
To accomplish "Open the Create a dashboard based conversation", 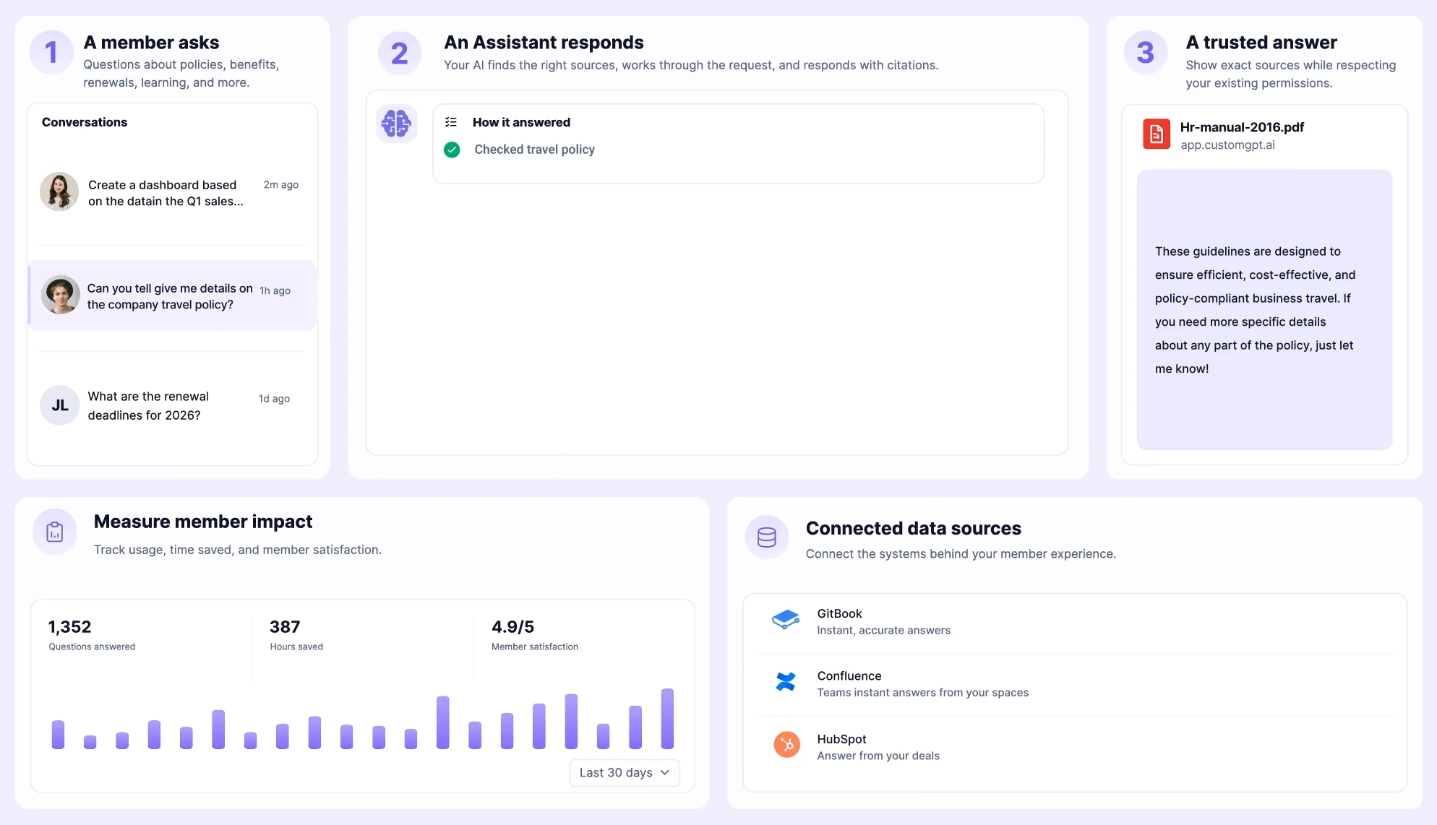I will (x=172, y=193).
